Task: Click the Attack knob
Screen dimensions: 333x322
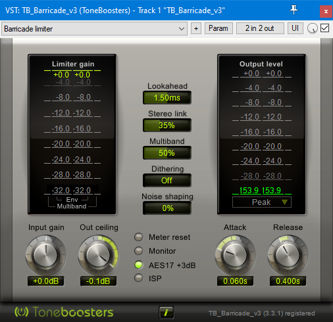Action: (x=235, y=255)
